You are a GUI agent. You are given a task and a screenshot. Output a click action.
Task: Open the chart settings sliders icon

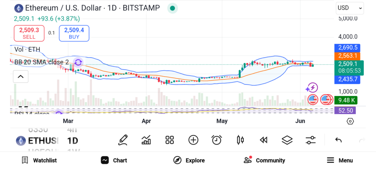pyautogui.click(x=311, y=140)
